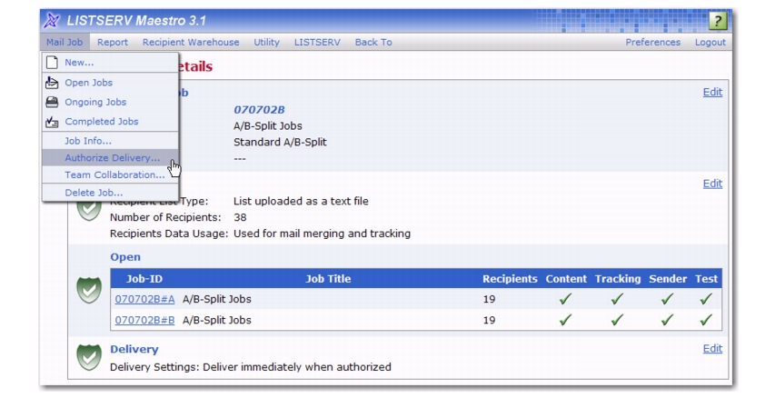Click the green shield icon beside Delivery
This screenshot has height=408, width=775.
tap(89, 357)
